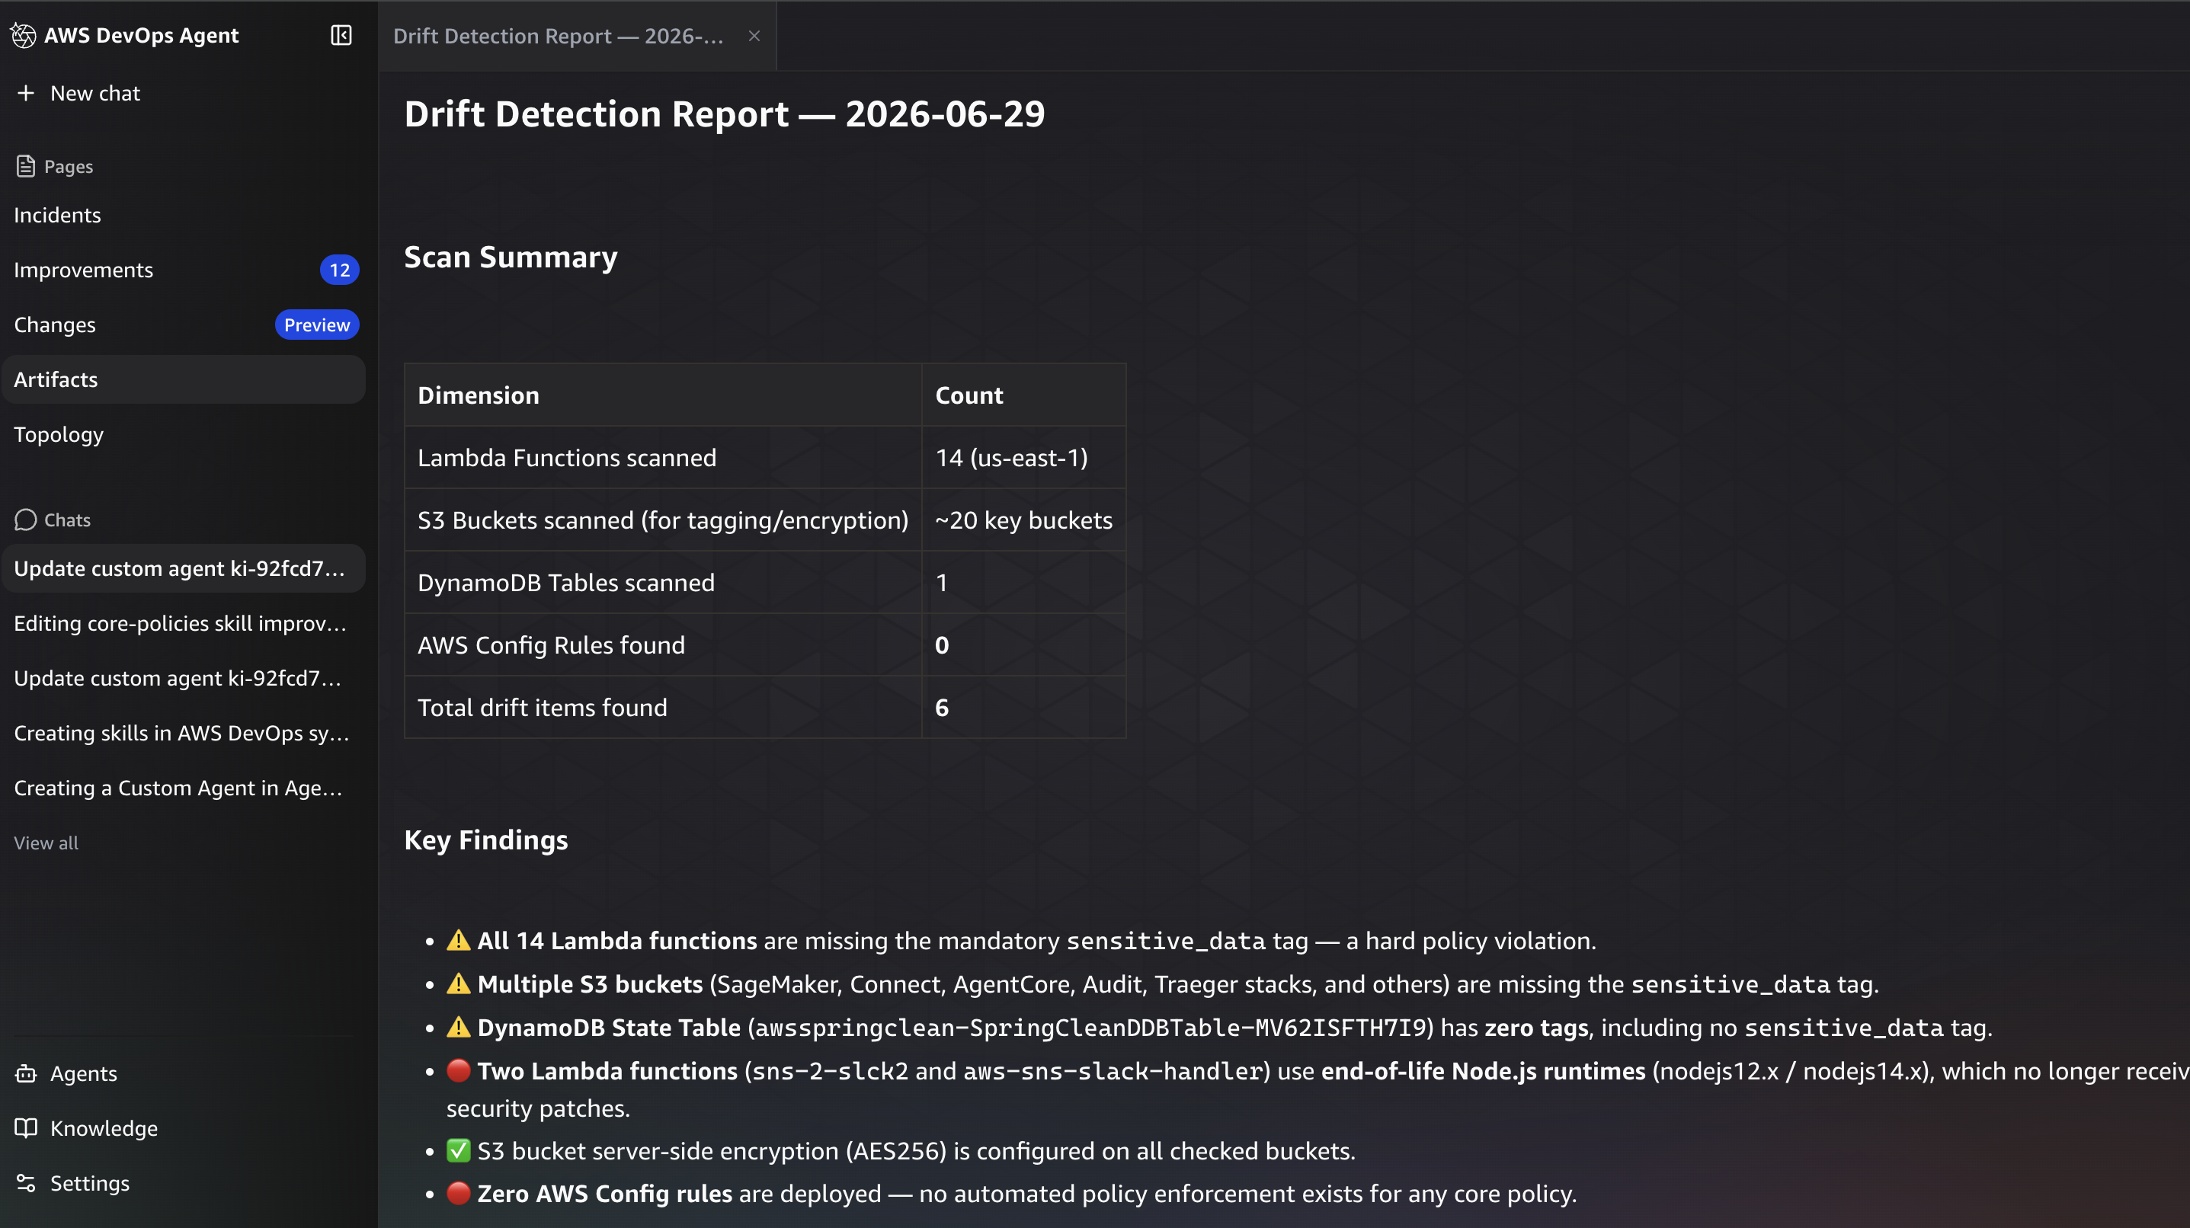Click the Chats speech bubble icon
Screen dimensions: 2190x1228
click(x=25, y=520)
